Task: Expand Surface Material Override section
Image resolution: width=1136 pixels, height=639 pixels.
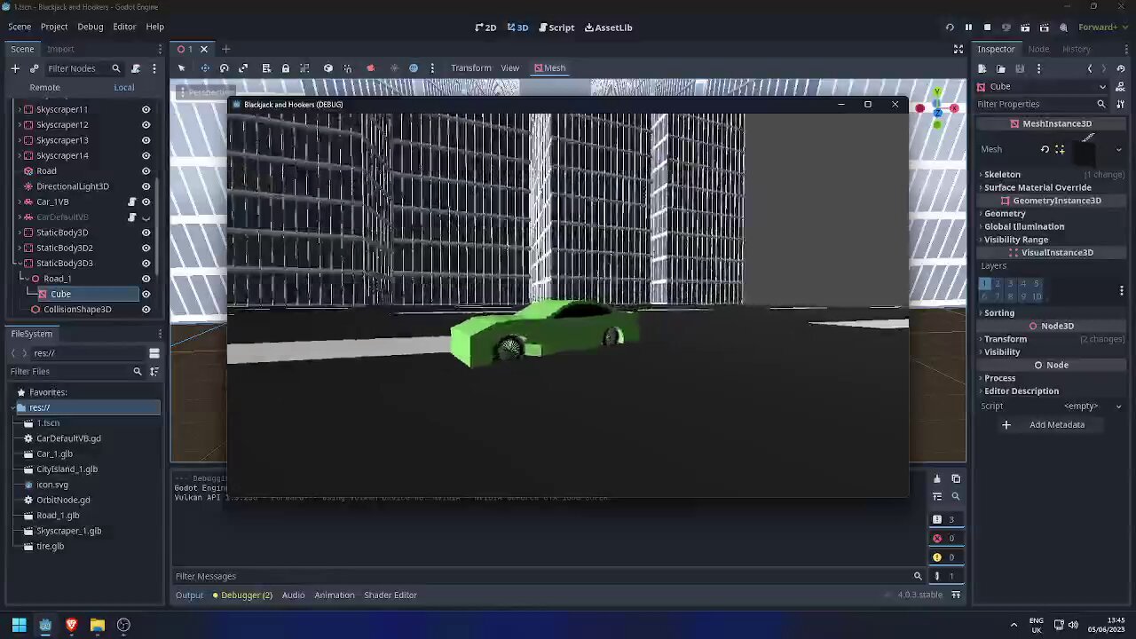Action: pyautogui.click(x=1037, y=187)
